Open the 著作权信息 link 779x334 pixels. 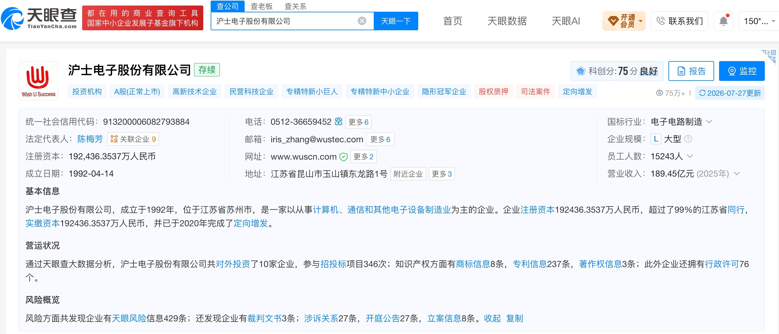[600, 264]
